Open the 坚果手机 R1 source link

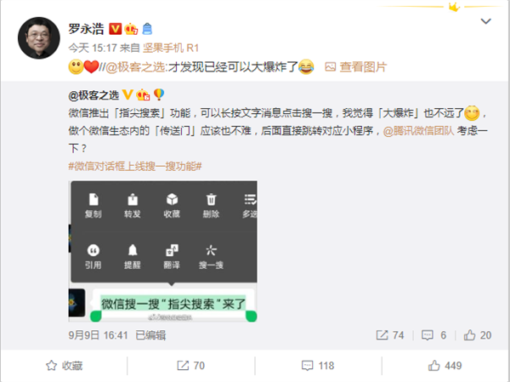click(171, 48)
